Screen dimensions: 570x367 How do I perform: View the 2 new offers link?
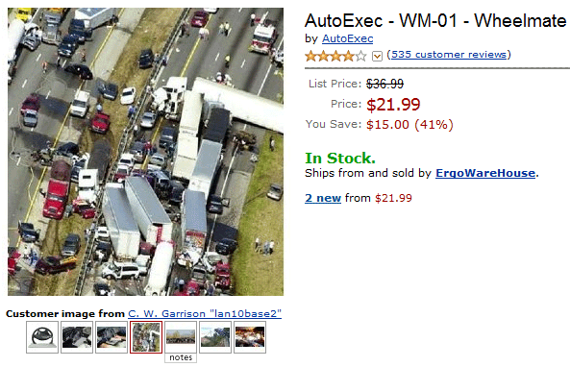(x=323, y=198)
